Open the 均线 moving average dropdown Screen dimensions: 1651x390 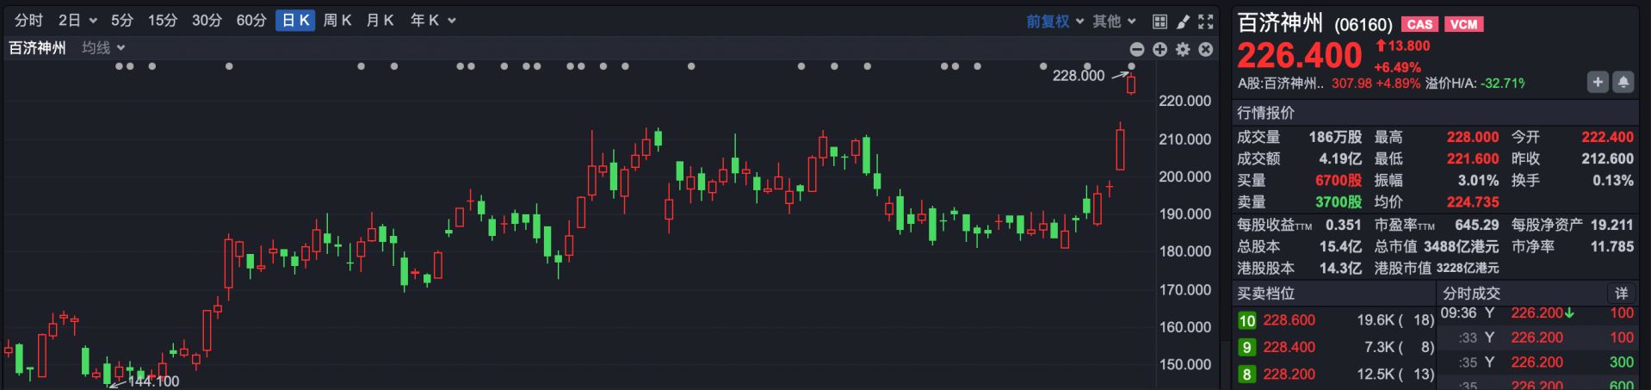point(103,48)
